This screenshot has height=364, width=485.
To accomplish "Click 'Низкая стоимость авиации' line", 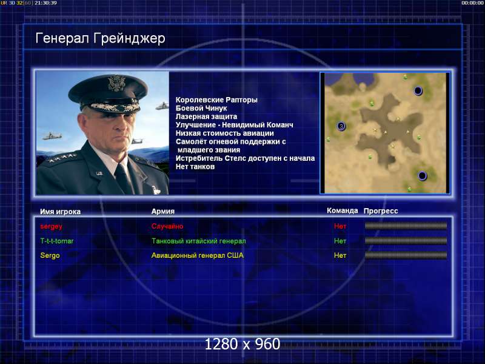I will pyautogui.click(x=225, y=133).
